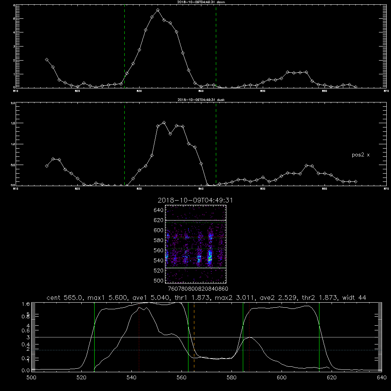Click the 'widt 44' statistic

354,298
